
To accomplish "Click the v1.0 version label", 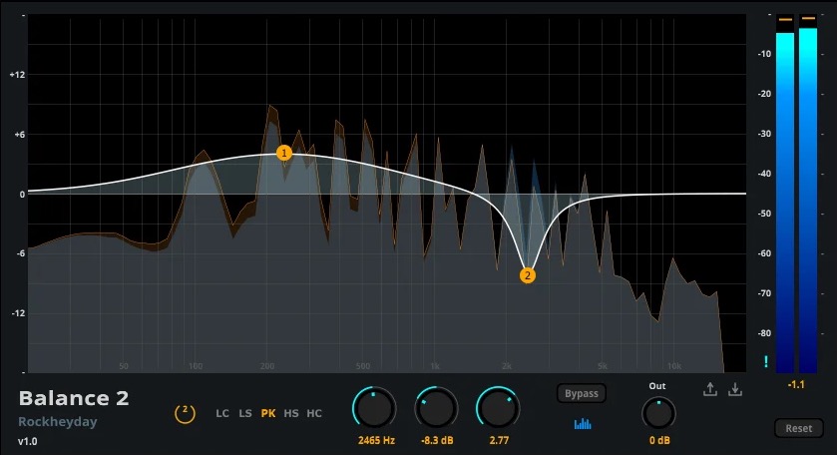I will (28, 442).
